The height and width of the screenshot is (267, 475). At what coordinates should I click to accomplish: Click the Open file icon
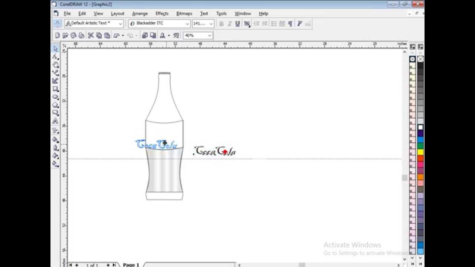click(x=65, y=36)
